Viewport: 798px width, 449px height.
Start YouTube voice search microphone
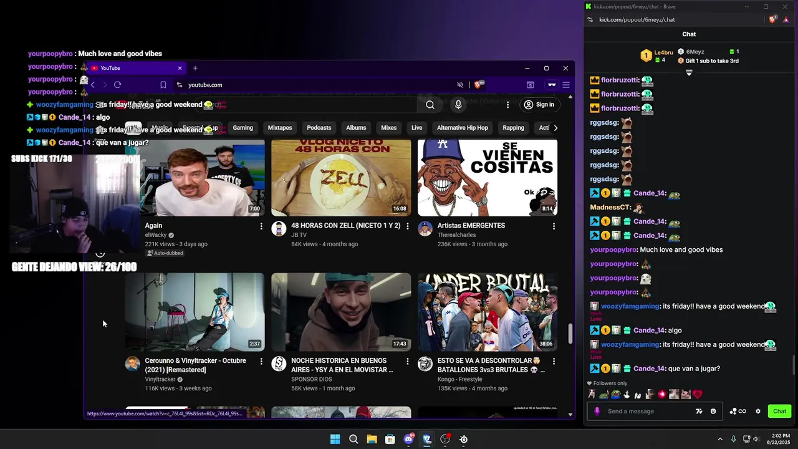pos(458,105)
